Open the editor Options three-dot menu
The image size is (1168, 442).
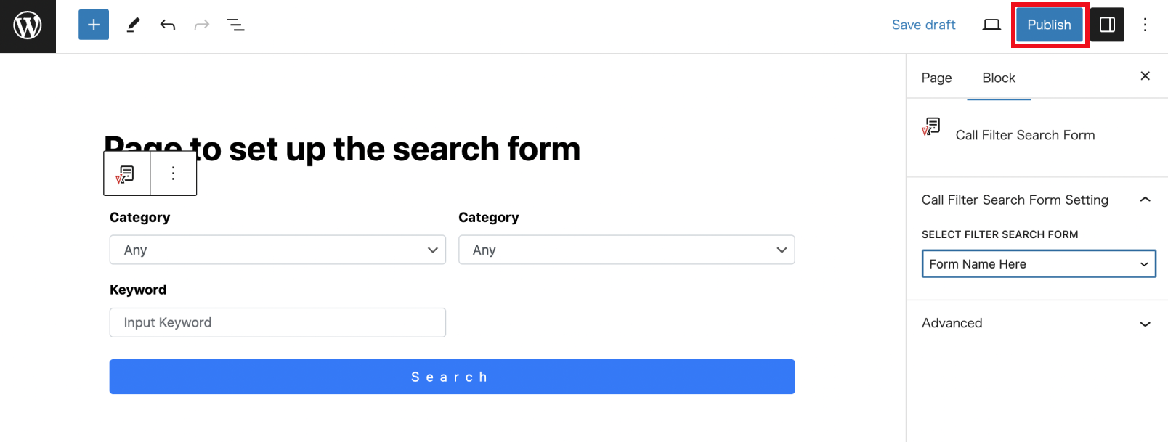(1145, 24)
